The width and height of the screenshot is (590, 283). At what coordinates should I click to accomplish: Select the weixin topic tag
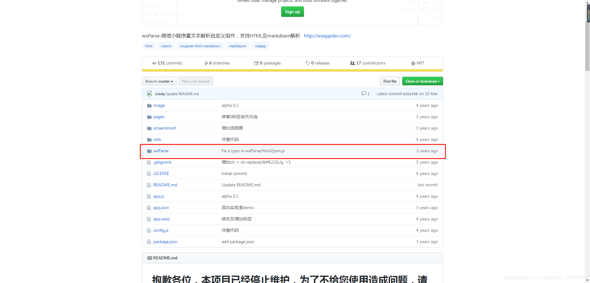166,46
